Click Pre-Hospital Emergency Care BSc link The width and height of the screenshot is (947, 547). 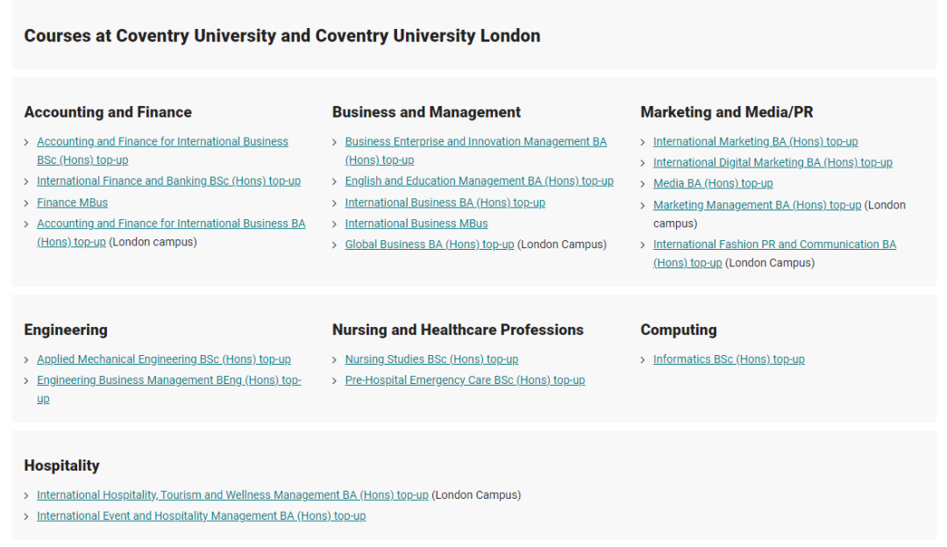point(465,380)
